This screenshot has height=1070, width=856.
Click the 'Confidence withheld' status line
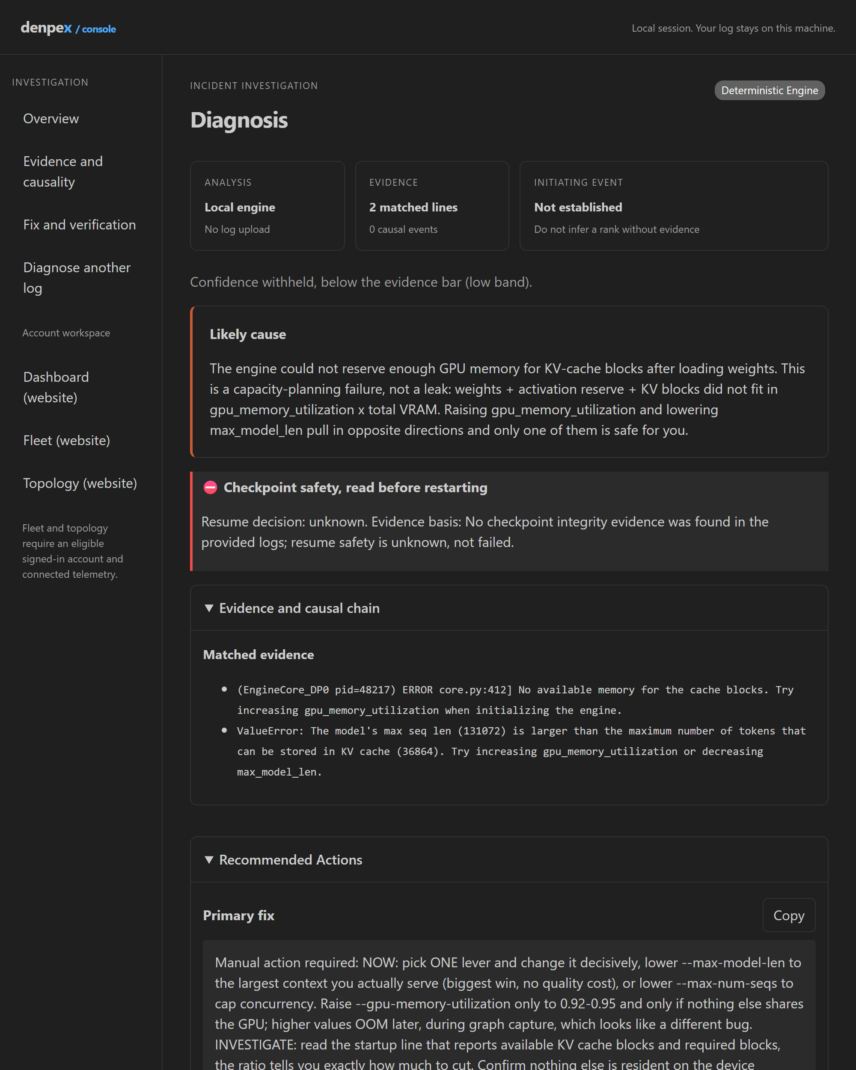click(x=361, y=282)
